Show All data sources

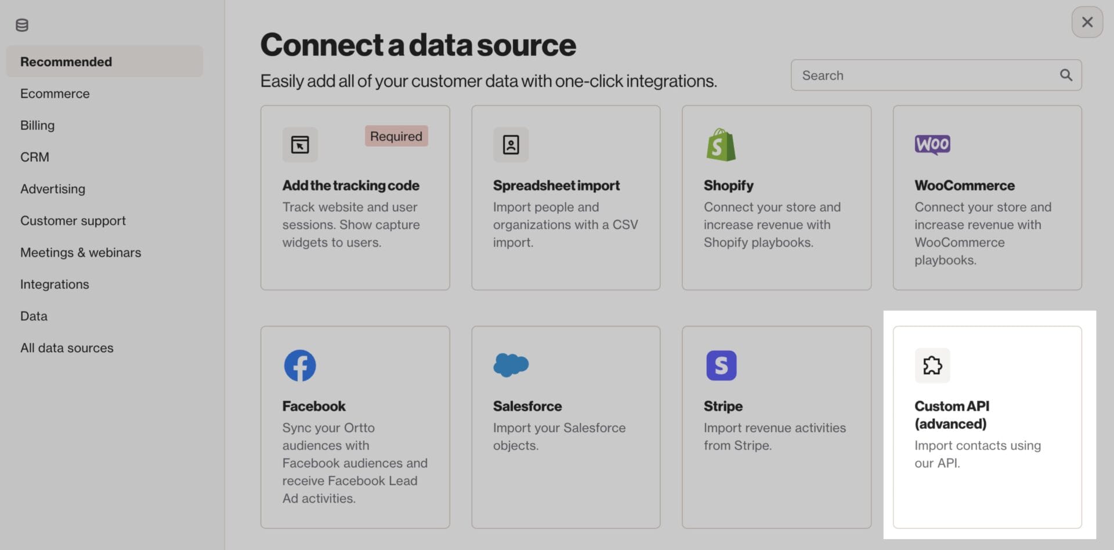(x=67, y=348)
